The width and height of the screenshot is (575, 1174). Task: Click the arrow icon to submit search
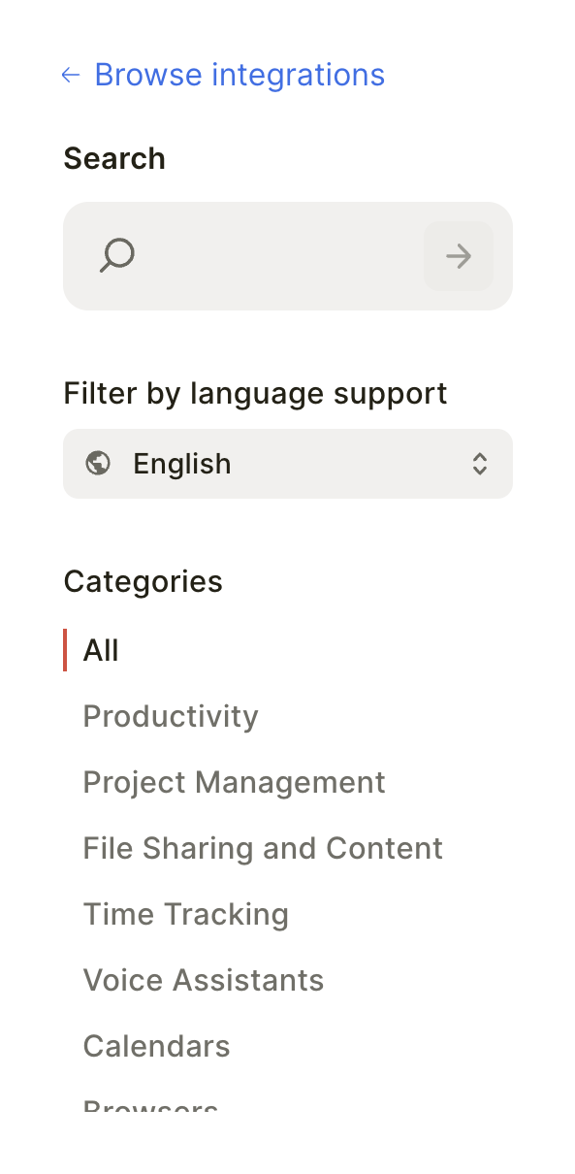click(x=458, y=255)
